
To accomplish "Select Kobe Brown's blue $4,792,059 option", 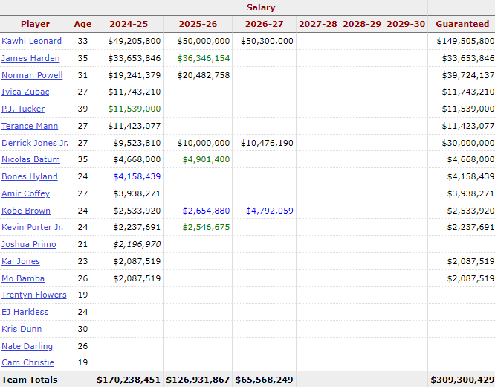I will click(269, 211).
